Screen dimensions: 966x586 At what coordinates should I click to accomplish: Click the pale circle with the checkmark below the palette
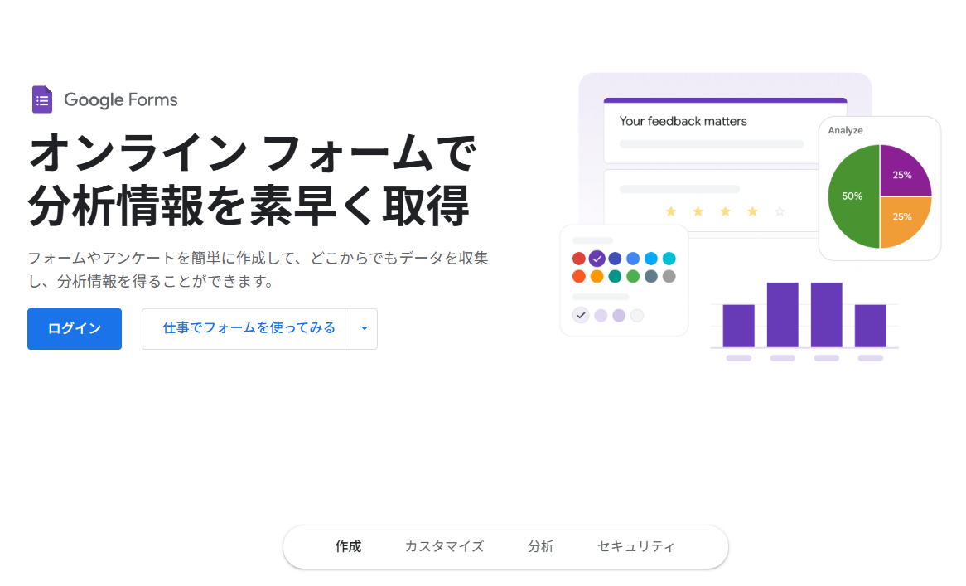pos(581,316)
